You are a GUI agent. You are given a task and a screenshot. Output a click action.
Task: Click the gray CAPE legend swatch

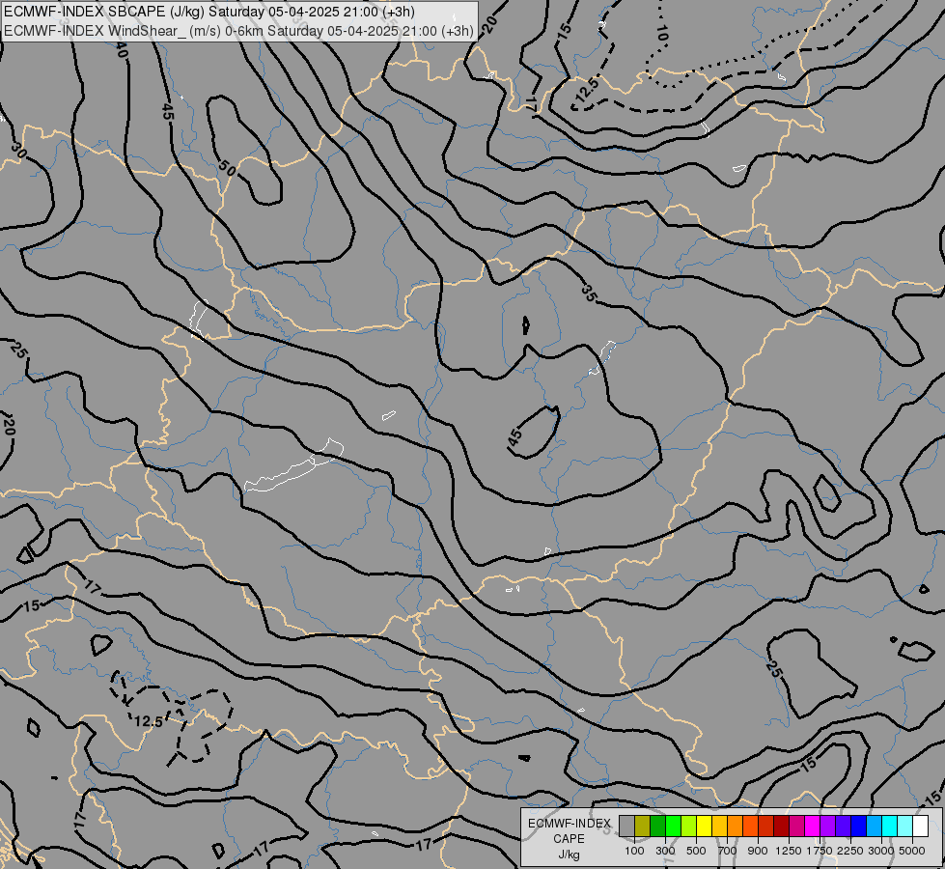coord(626,827)
